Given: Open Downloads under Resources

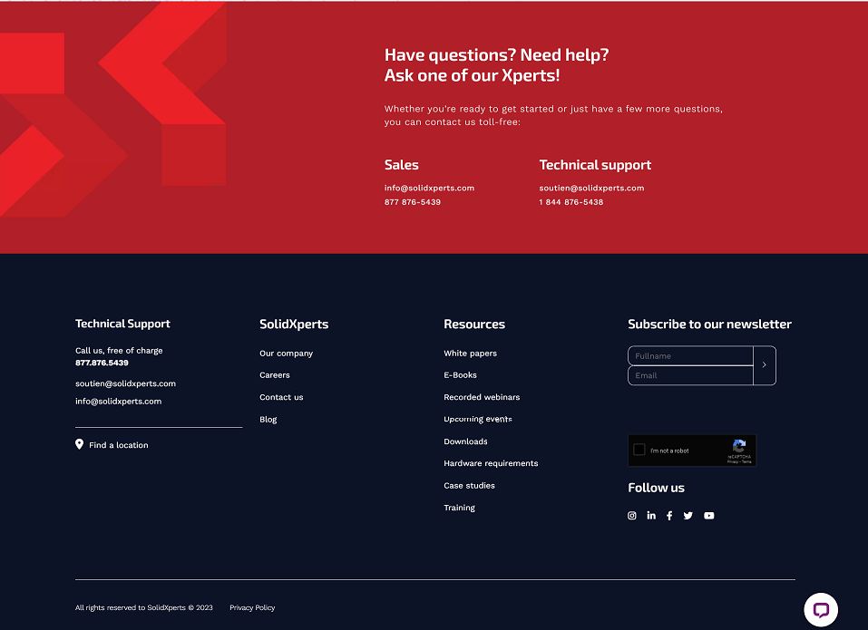Looking at the screenshot, I should pyautogui.click(x=465, y=441).
